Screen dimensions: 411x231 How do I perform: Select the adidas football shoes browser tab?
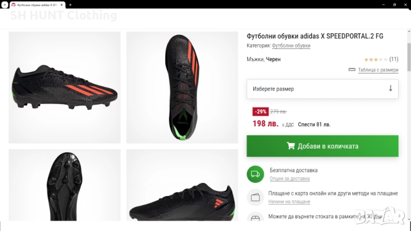(36, 5)
